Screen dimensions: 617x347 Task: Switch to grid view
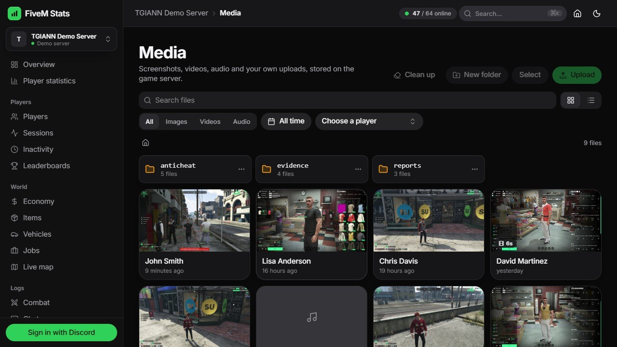coord(571,100)
